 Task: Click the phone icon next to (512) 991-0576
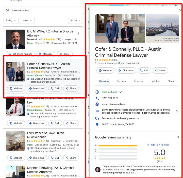tap(97, 98)
